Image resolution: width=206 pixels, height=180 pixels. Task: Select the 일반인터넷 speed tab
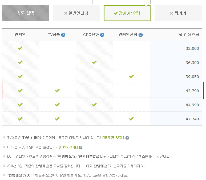(x=76, y=13)
